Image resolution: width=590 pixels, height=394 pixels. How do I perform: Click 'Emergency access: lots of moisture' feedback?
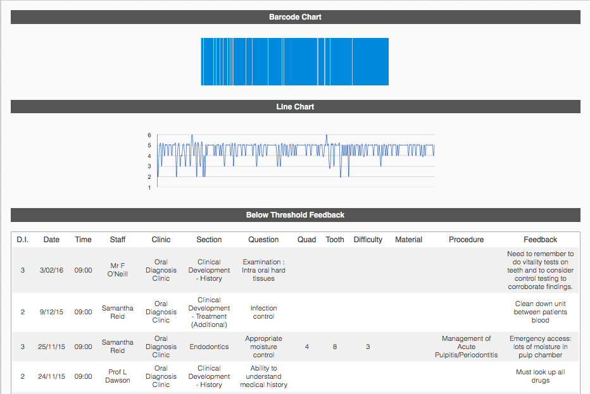tap(541, 347)
